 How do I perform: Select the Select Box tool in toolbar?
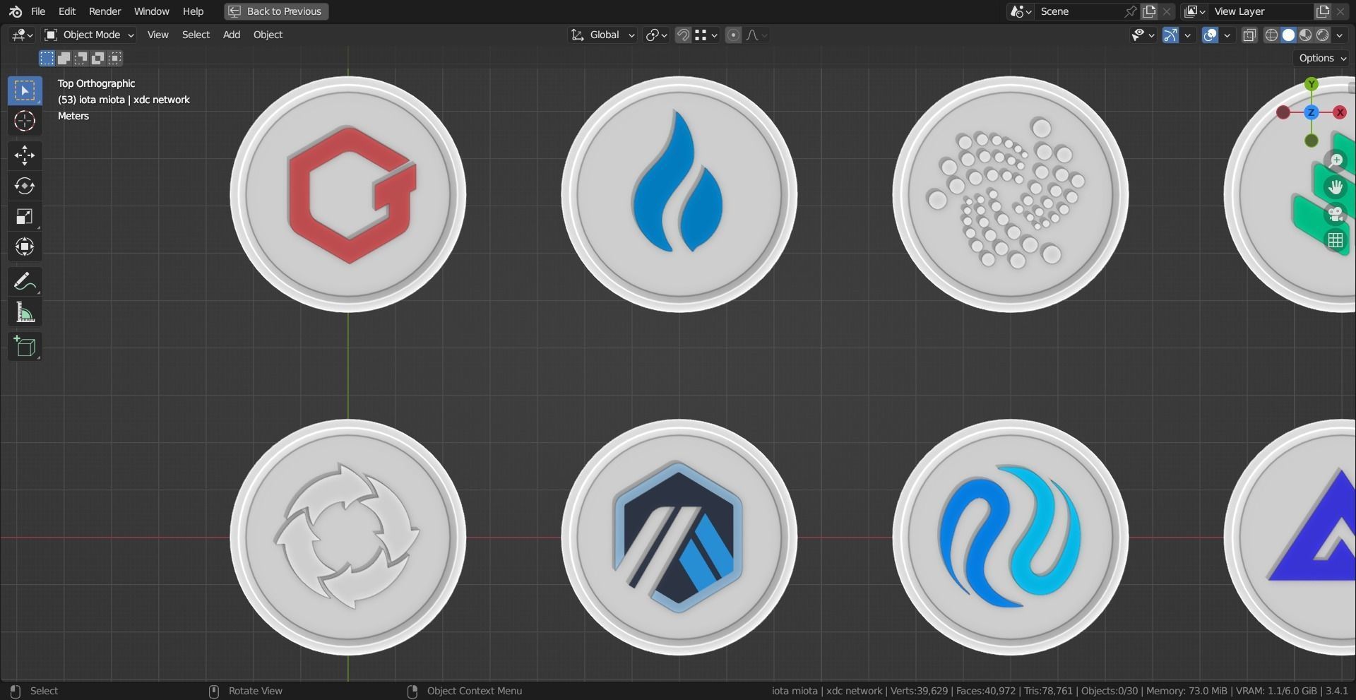25,90
